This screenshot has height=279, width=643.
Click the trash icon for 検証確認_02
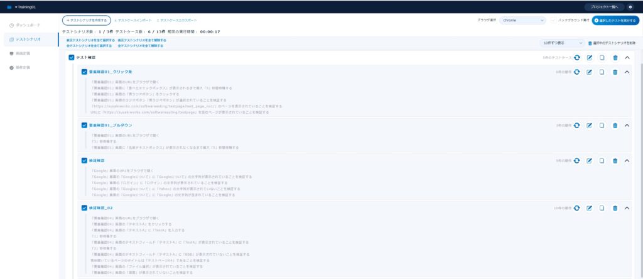pos(615,209)
